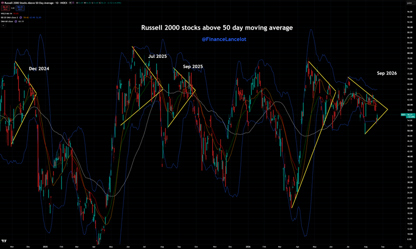Click the 2026 year label on the time axis
This screenshot has width=416, height=249.
coord(248,247)
